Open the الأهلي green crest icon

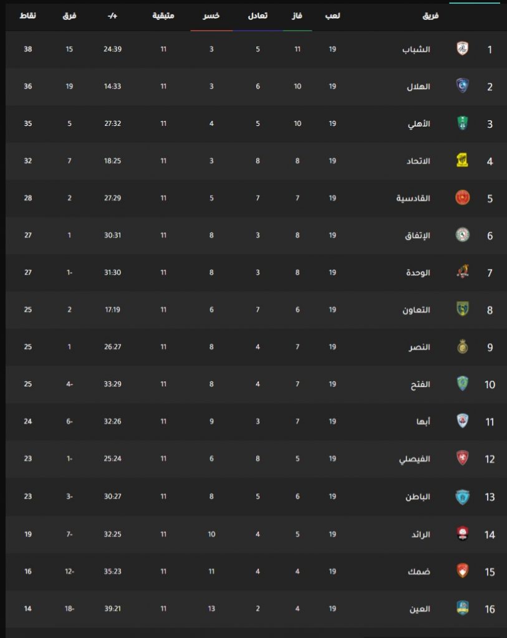pos(462,123)
